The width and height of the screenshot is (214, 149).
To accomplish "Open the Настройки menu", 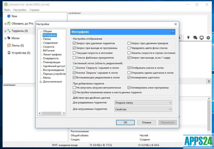I will 20,10.
